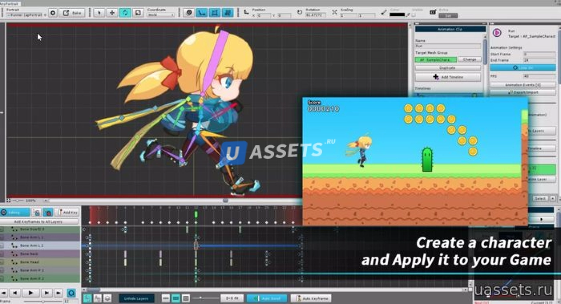The image size is (561, 304).
Task: Step back one frame
Action: [x=15, y=293]
